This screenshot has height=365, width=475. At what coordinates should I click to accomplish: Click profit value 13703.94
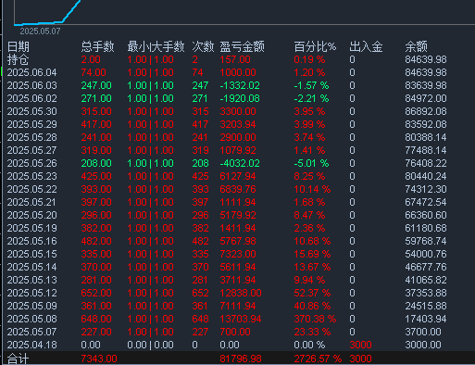241,319
